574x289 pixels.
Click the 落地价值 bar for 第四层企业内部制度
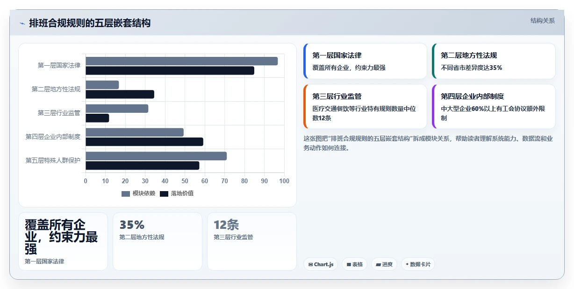tap(144, 142)
